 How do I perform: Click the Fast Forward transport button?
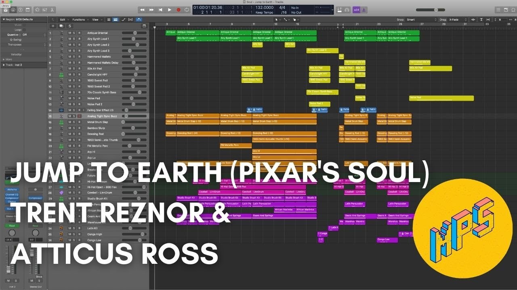click(151, 10)
